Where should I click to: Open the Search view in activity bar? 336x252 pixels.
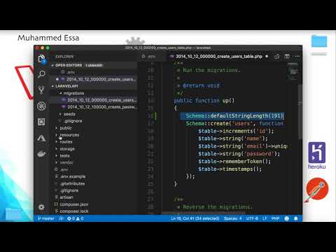pos(41,74)
